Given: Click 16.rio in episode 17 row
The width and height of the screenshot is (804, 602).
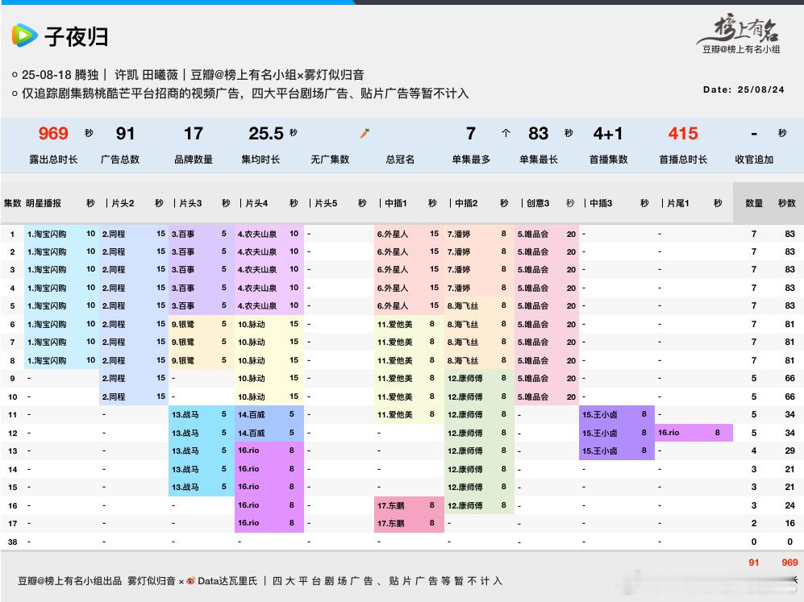Looking at the screenshot, I should (248, 523).
